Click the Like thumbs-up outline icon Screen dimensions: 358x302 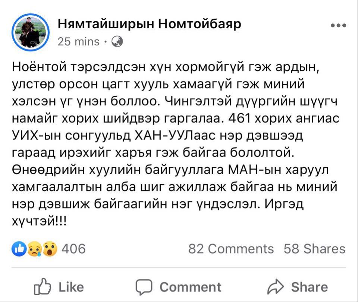(x=42, y=286)
